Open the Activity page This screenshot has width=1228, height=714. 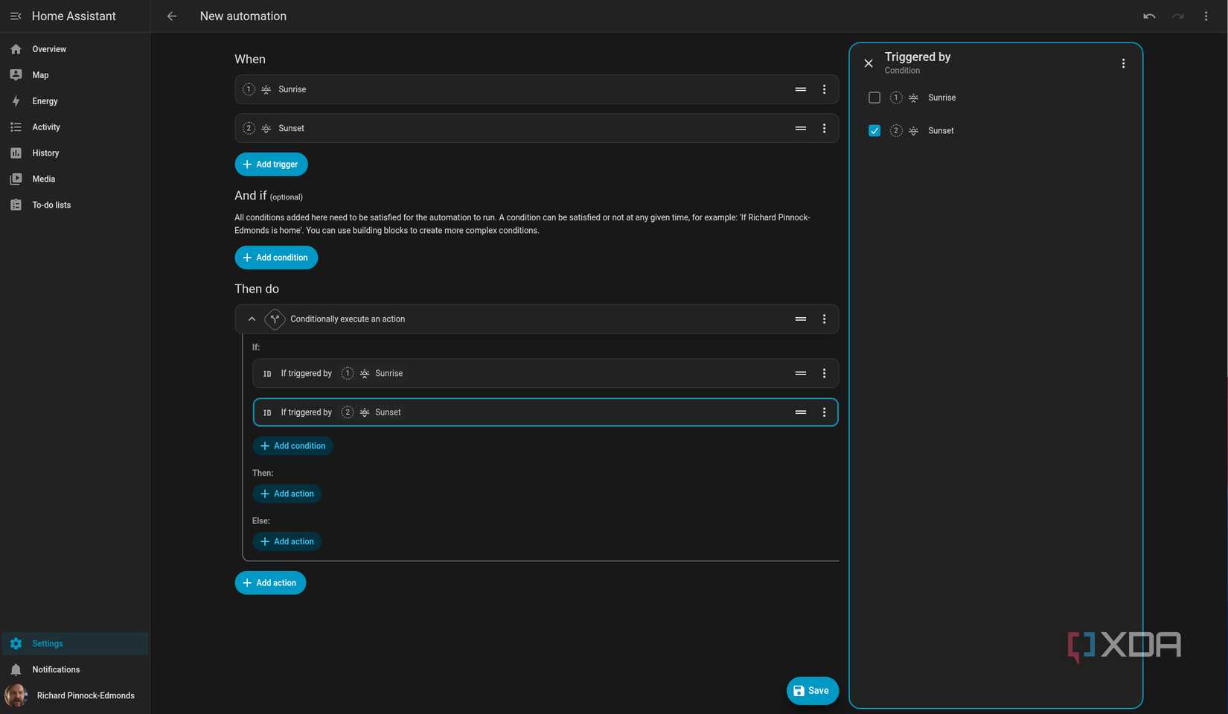pyautogui.click(x=74, y=127)
